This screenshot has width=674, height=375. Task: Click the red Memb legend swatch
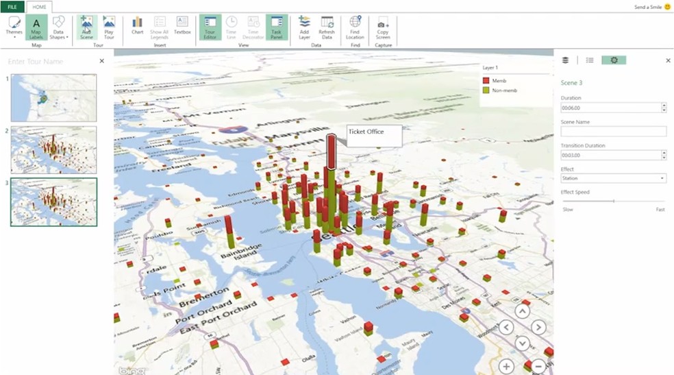(x=486, y=80)
